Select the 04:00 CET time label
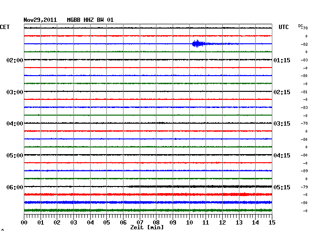This screenshot has height=235, width=310. (15, 124)
